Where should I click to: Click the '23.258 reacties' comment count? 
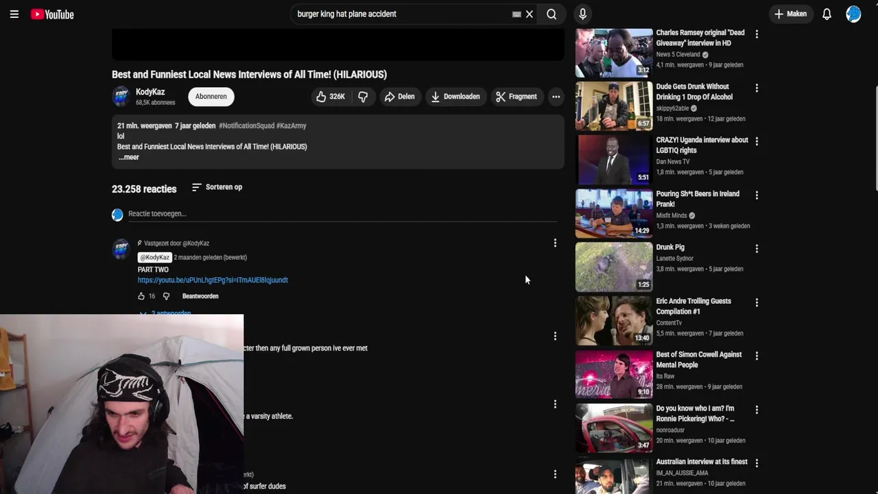tap(144, 189)
